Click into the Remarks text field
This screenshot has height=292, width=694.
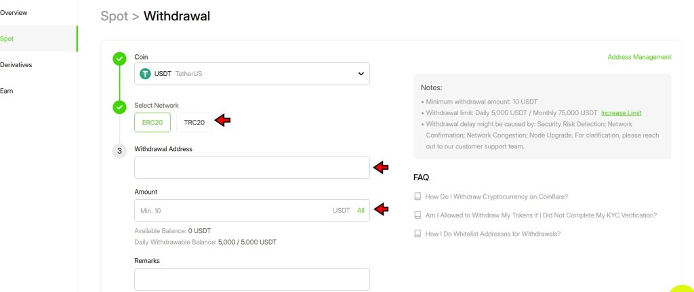tap(252, 279)
